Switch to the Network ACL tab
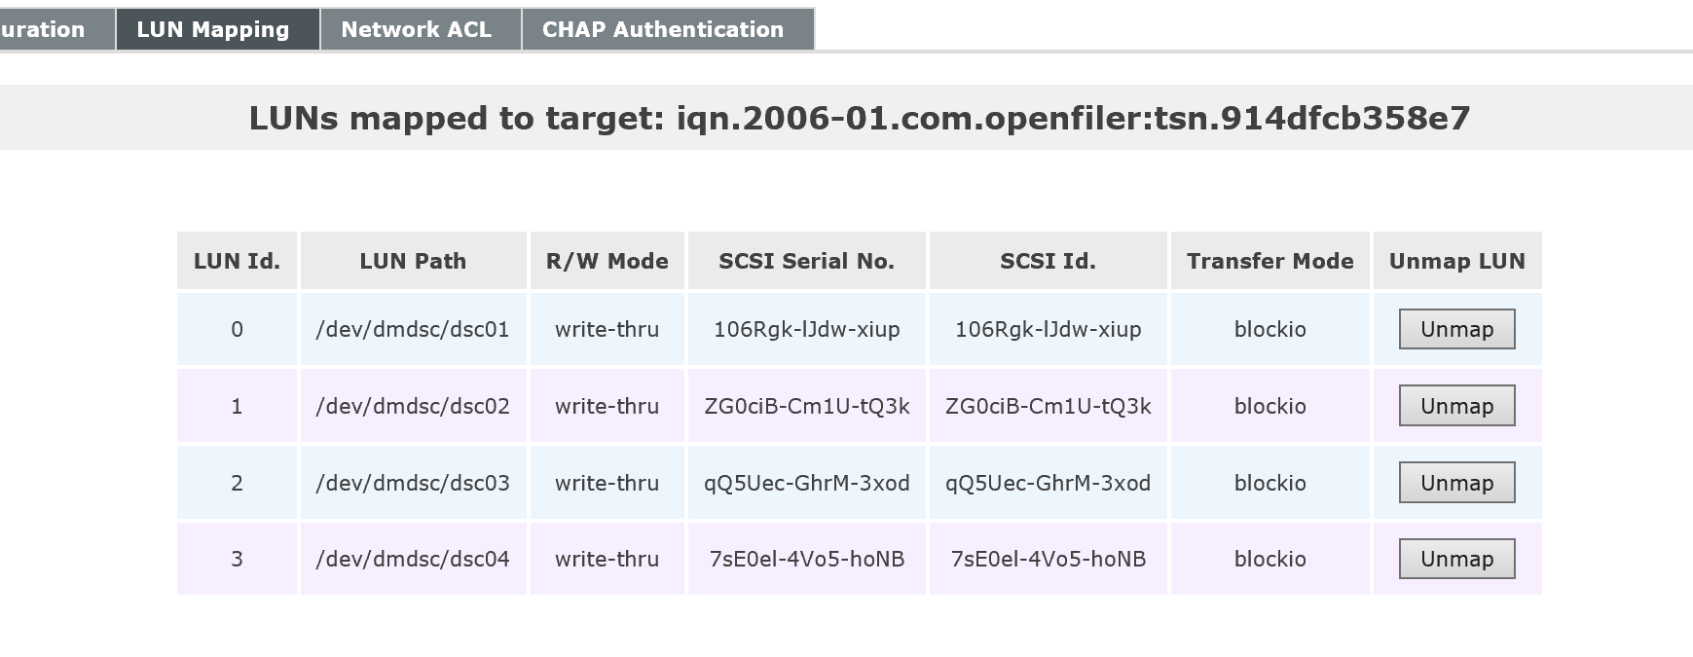1693x657 pixels. coord(417,29)
